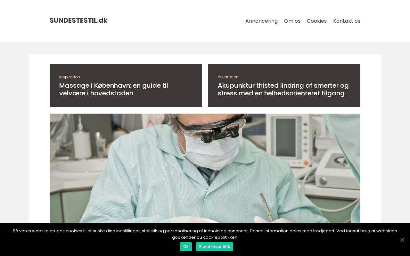Click the SUNDESTESTIL.dk site logo

click(78, 20)
